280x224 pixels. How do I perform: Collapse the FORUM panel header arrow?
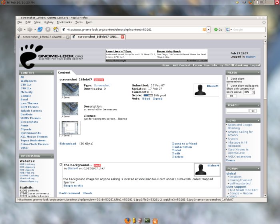click(x=258, y=169)
